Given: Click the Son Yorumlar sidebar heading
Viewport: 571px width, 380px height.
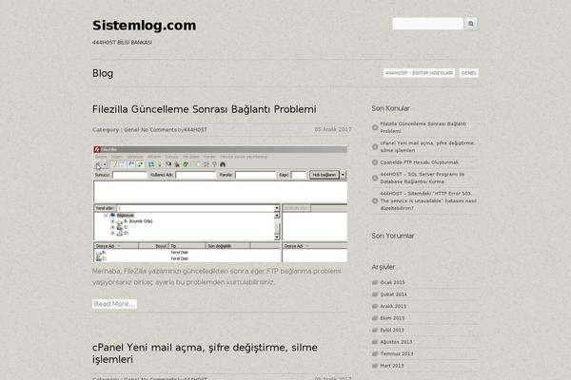Looking at the screenshot, I should 392,236.
